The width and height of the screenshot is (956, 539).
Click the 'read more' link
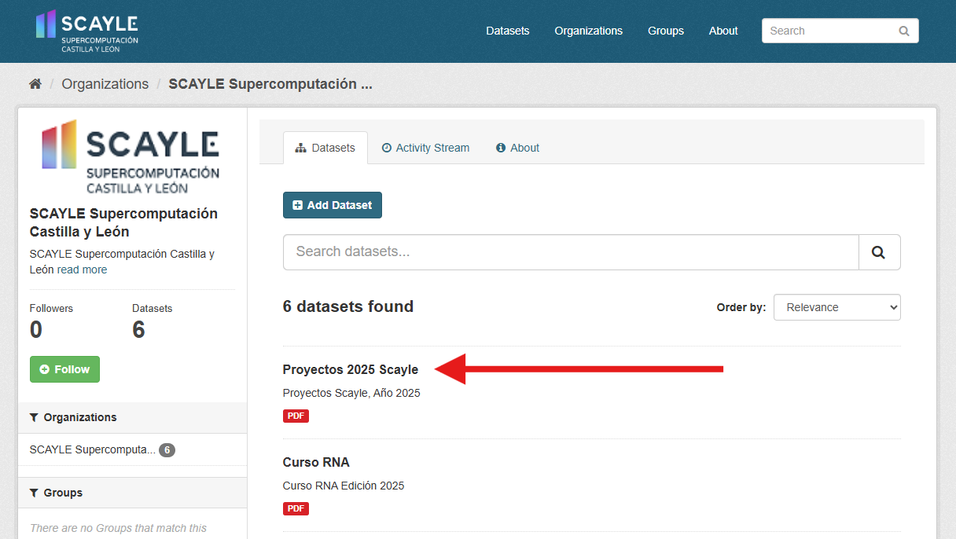coord(82,269)
